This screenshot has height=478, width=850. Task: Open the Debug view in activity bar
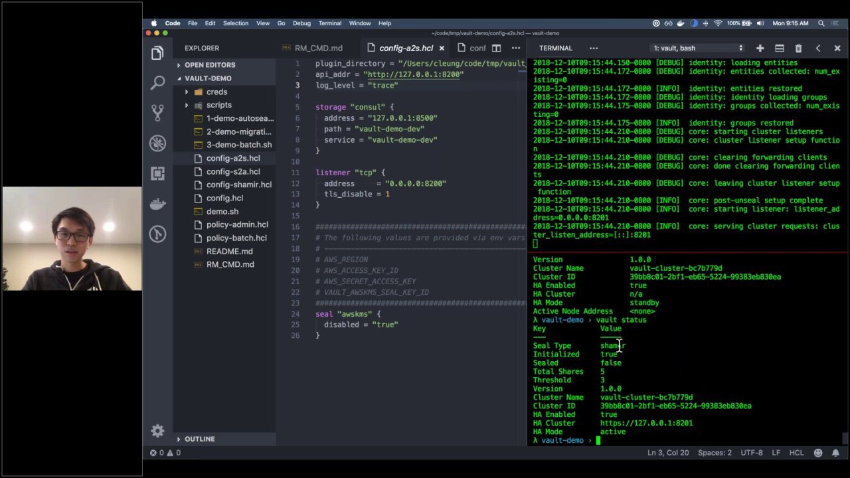[157, 143]
